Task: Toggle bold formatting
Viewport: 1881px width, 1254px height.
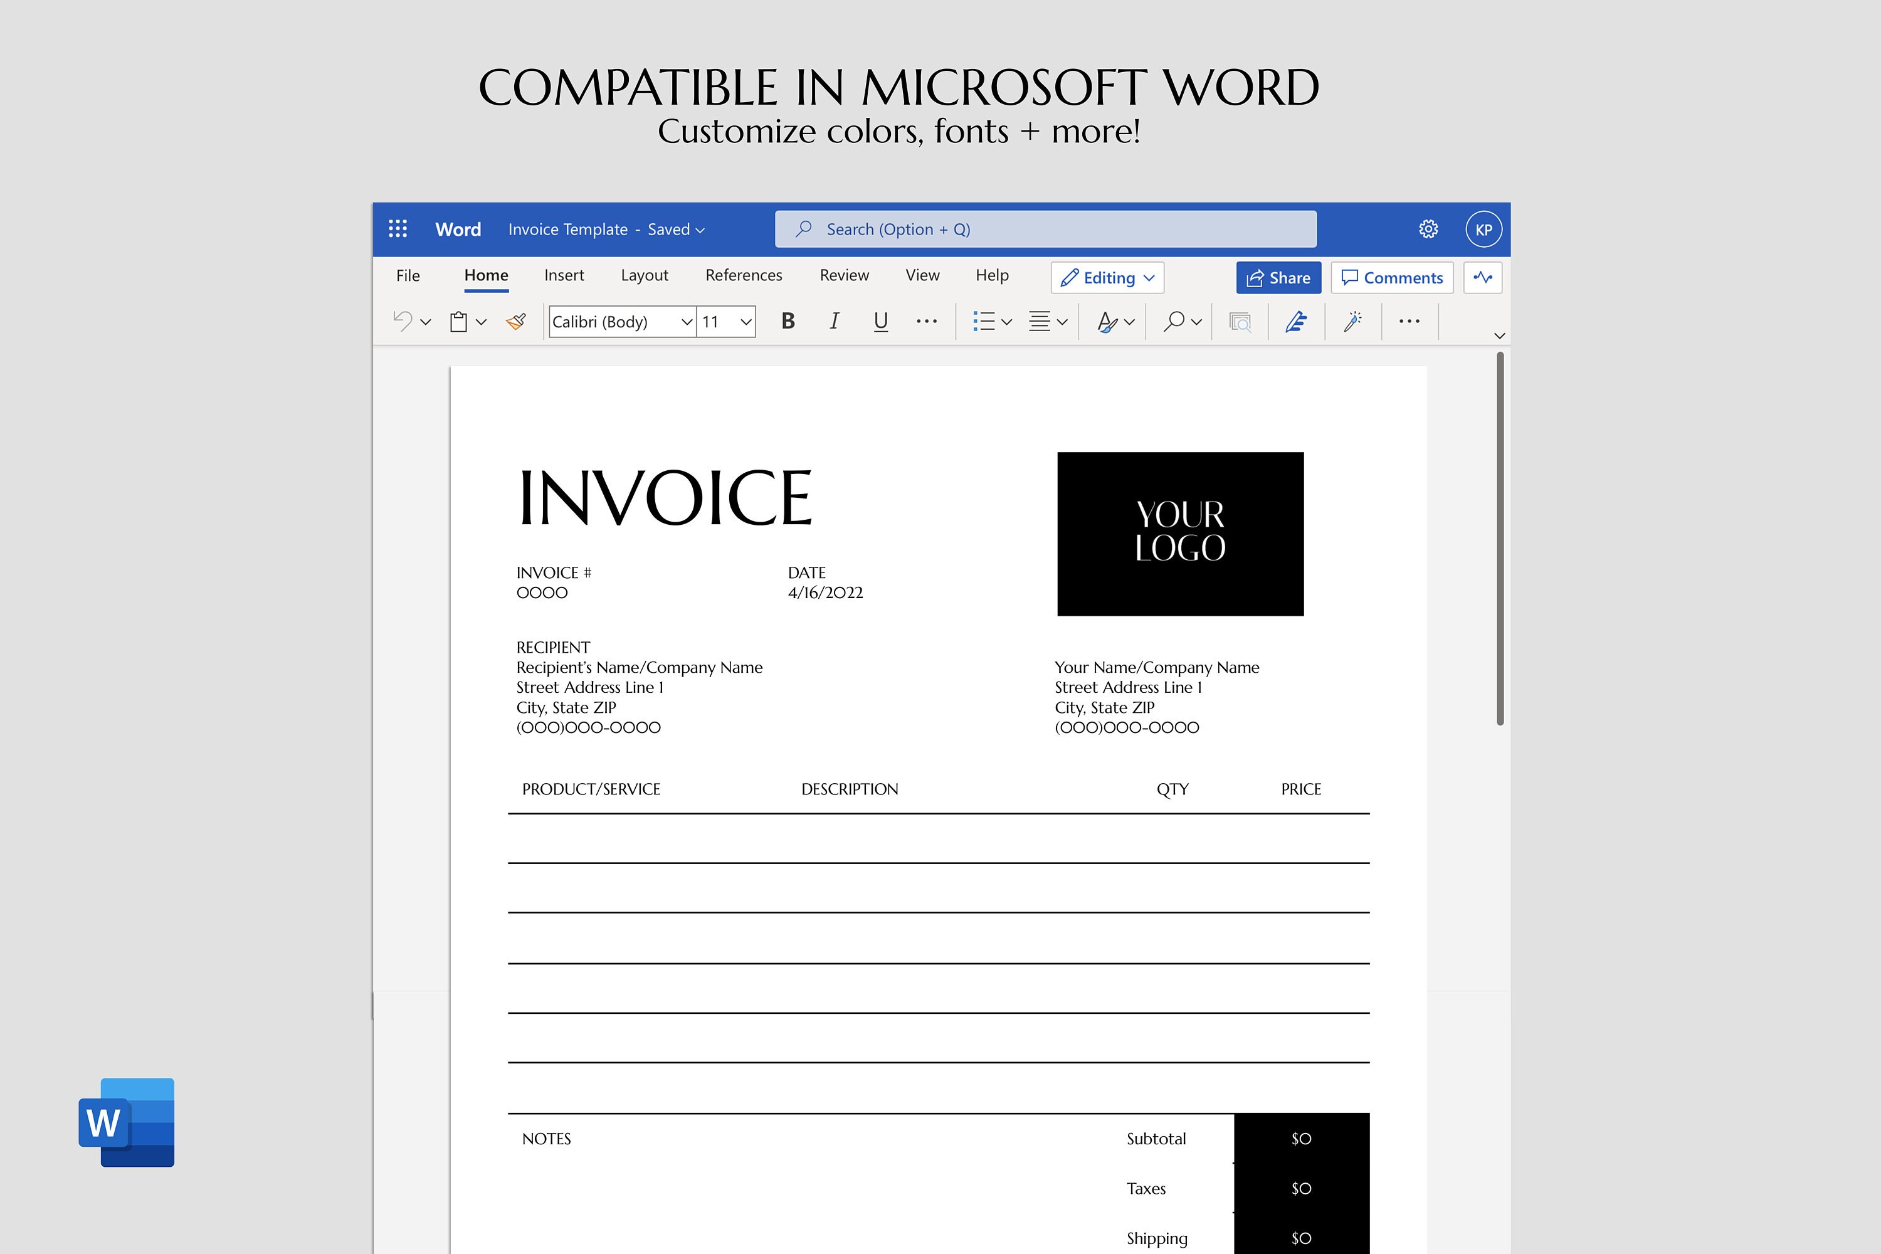Action: click(788, 322)
